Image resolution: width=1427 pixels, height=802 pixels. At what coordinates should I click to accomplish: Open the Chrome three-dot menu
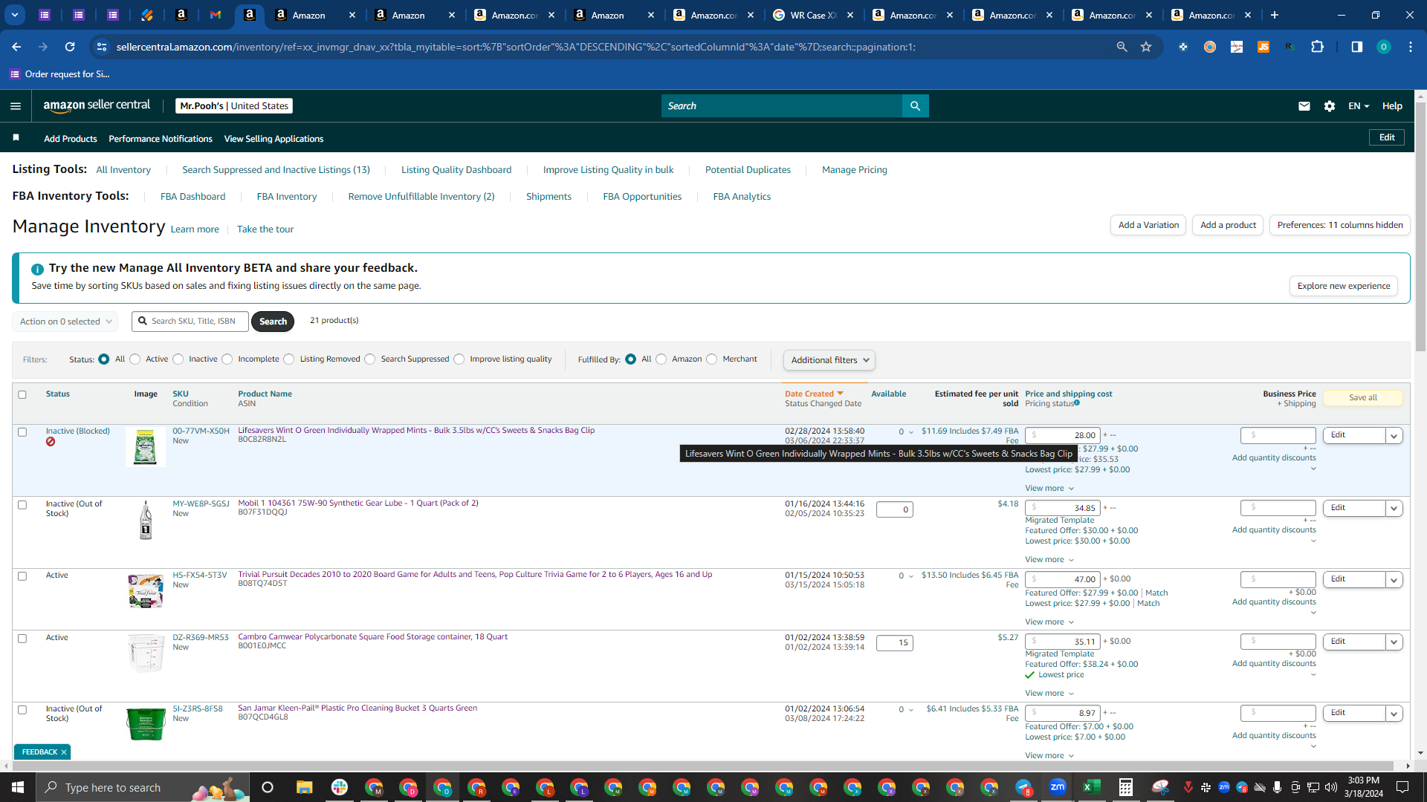(x=1410, y=47)
